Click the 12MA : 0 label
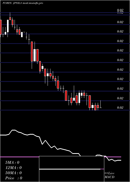130x182 pixels. coord(14,168)
